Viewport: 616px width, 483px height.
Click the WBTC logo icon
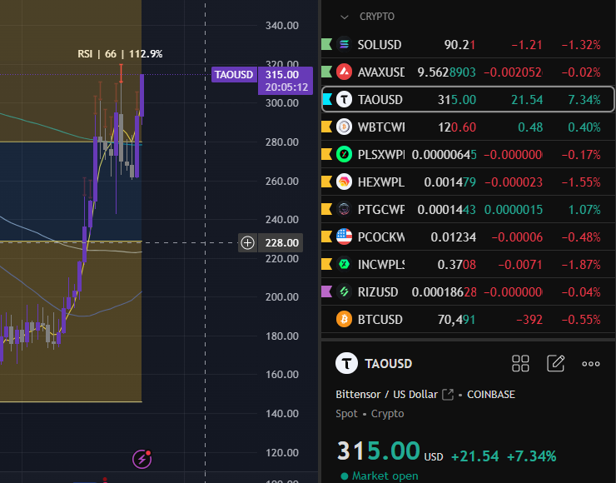coord(344,127)
